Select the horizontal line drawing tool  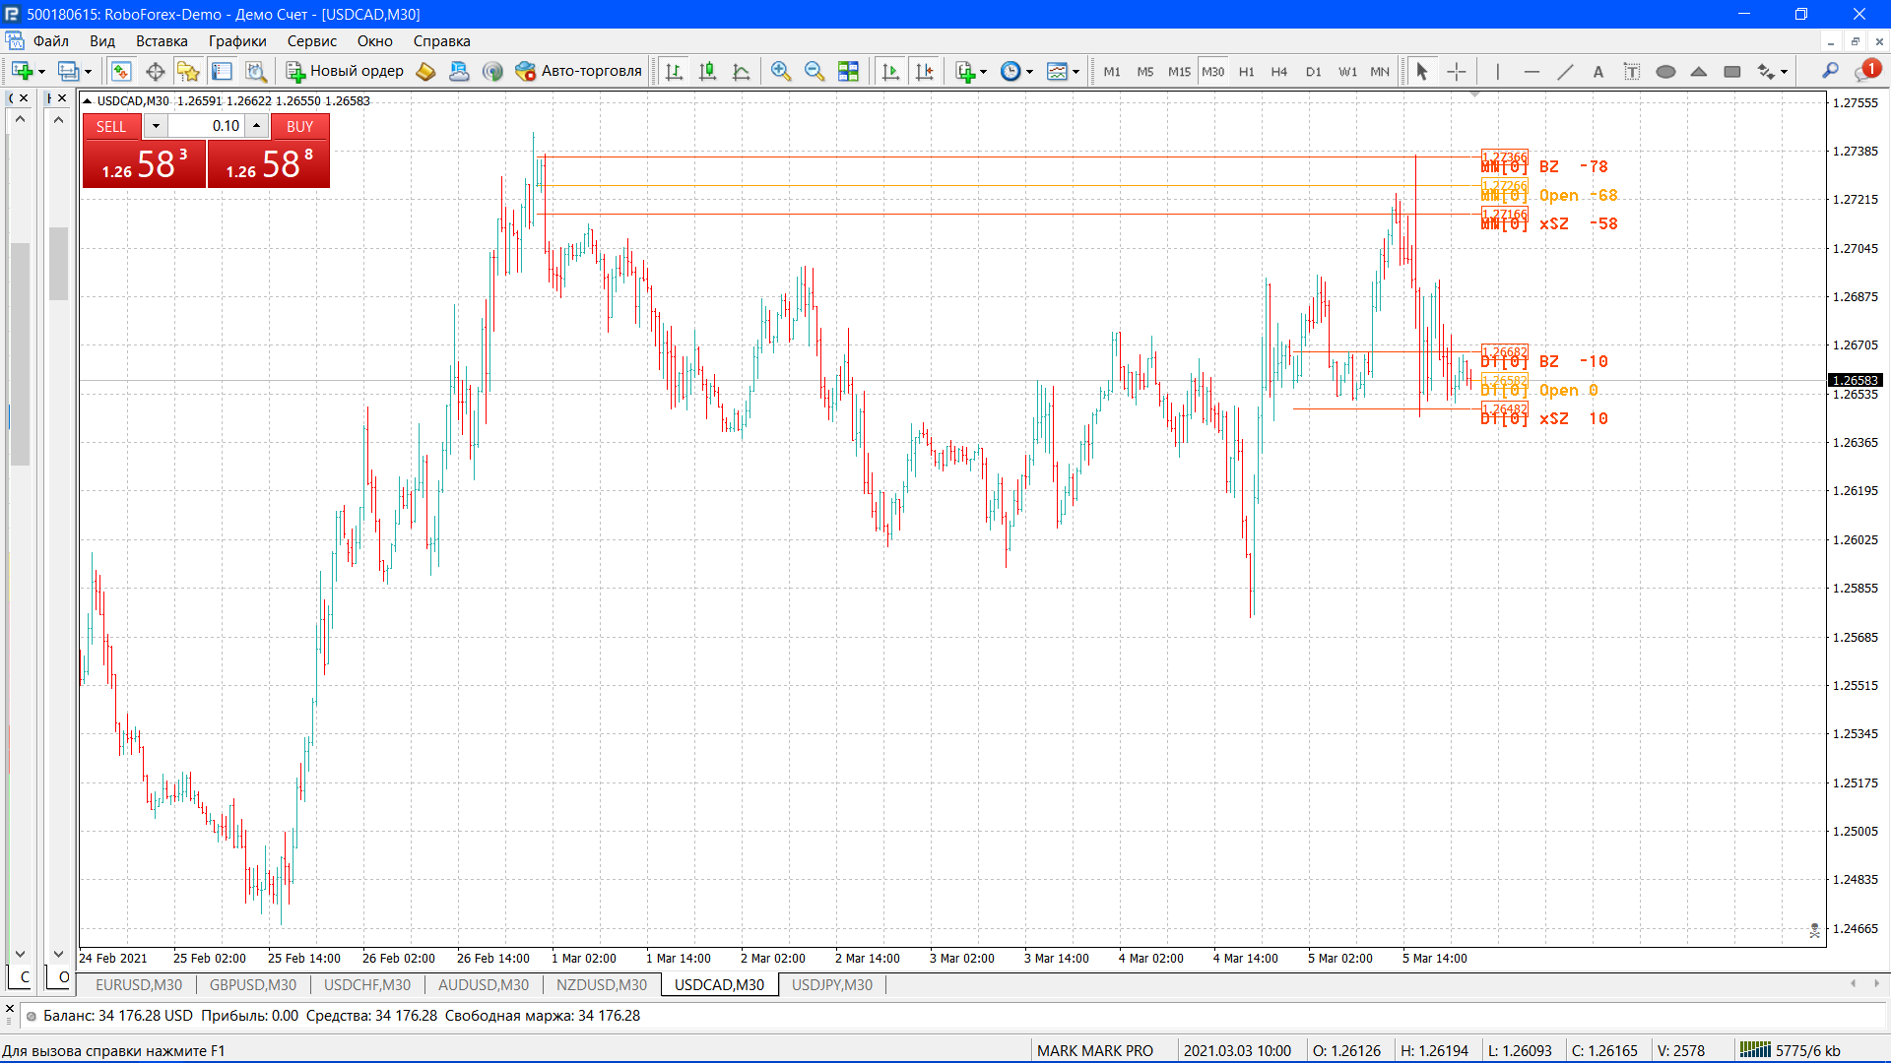(1531, 71)
